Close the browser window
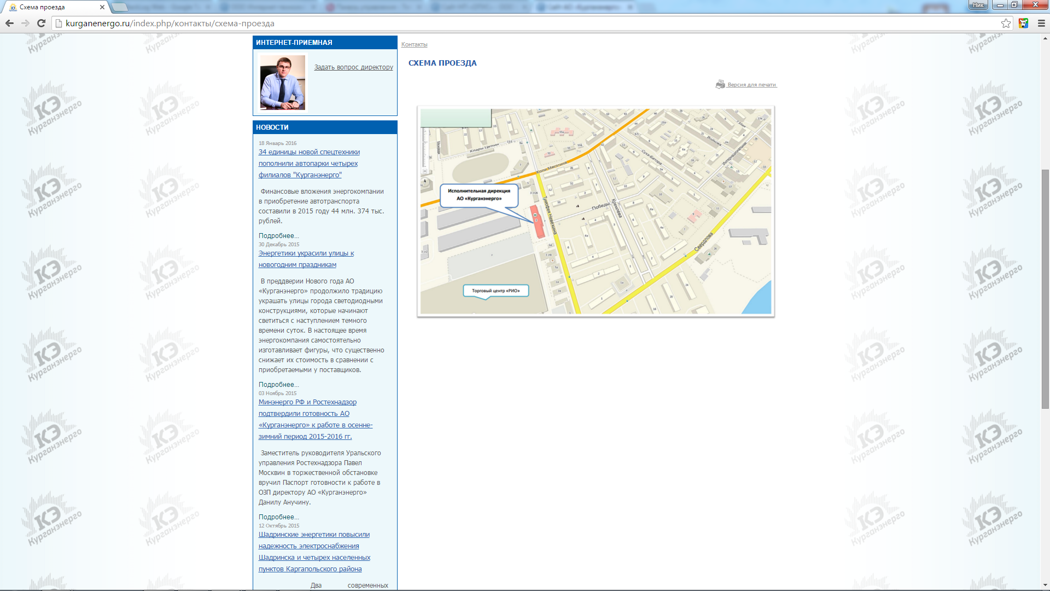This screenshot has height=591, width=1050. [1035, 5]
